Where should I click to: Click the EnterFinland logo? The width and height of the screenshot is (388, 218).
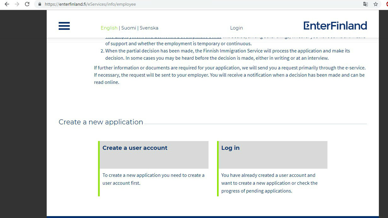pyautogui.click(x=335, y=26)
